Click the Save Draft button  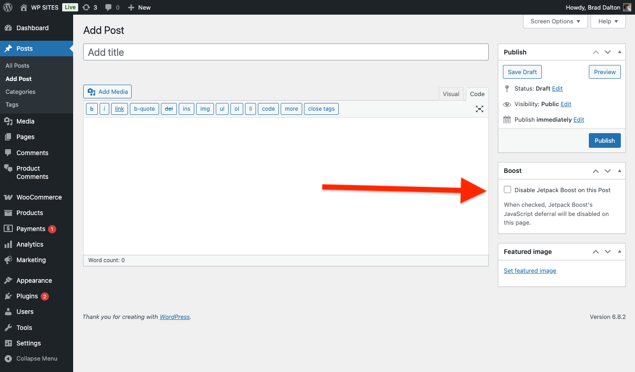522,72
